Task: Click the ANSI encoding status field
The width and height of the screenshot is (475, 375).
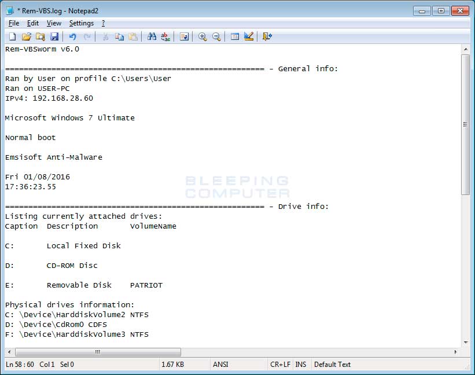Action: point(220,365)
